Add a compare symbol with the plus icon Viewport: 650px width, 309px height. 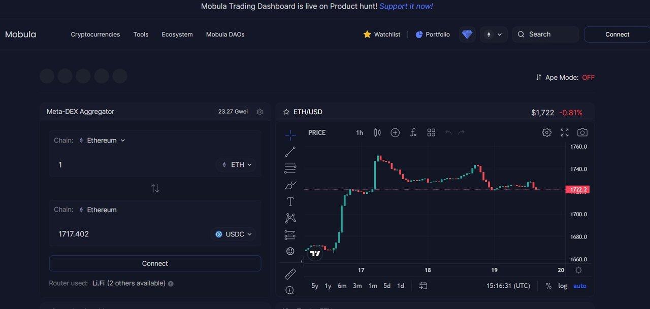tap(395, 132)
